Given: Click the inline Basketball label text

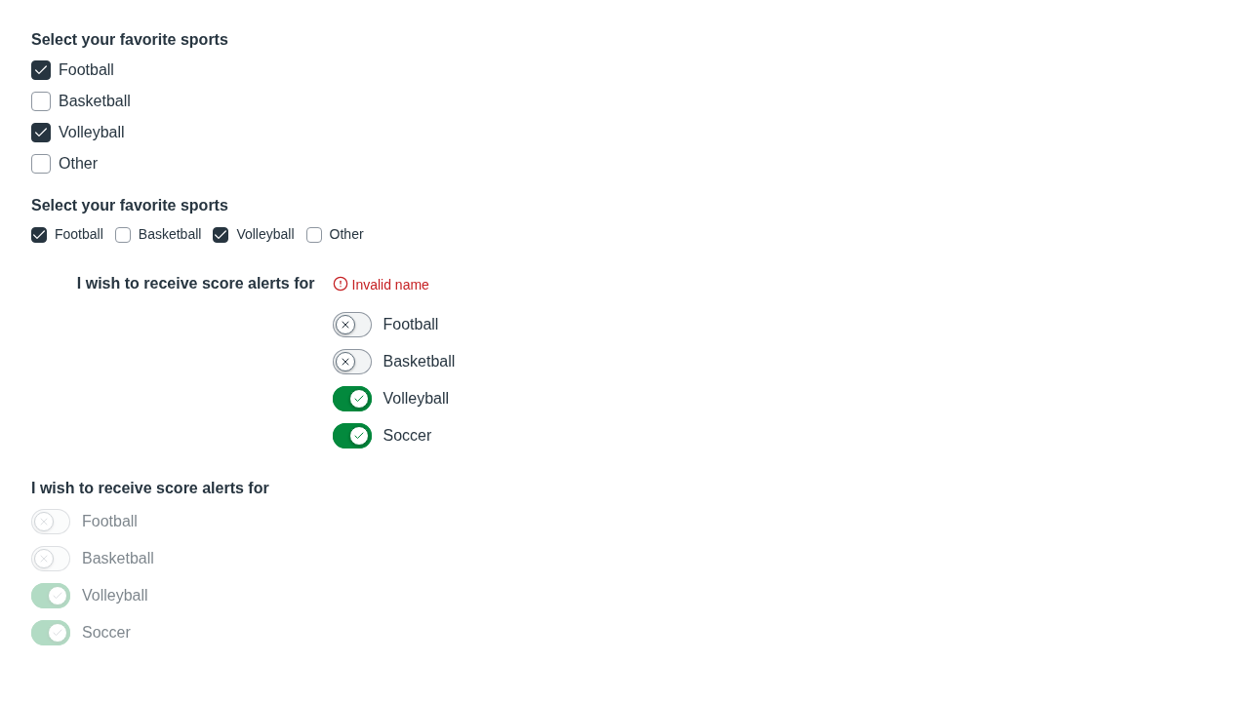Looking at the screenshot, I should pos(170,234).
